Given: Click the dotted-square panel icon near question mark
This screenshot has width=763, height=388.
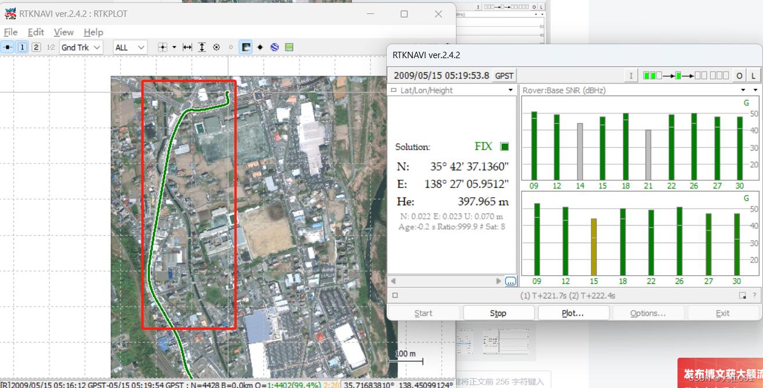Looking at the screenshot, I should point(743,296).
